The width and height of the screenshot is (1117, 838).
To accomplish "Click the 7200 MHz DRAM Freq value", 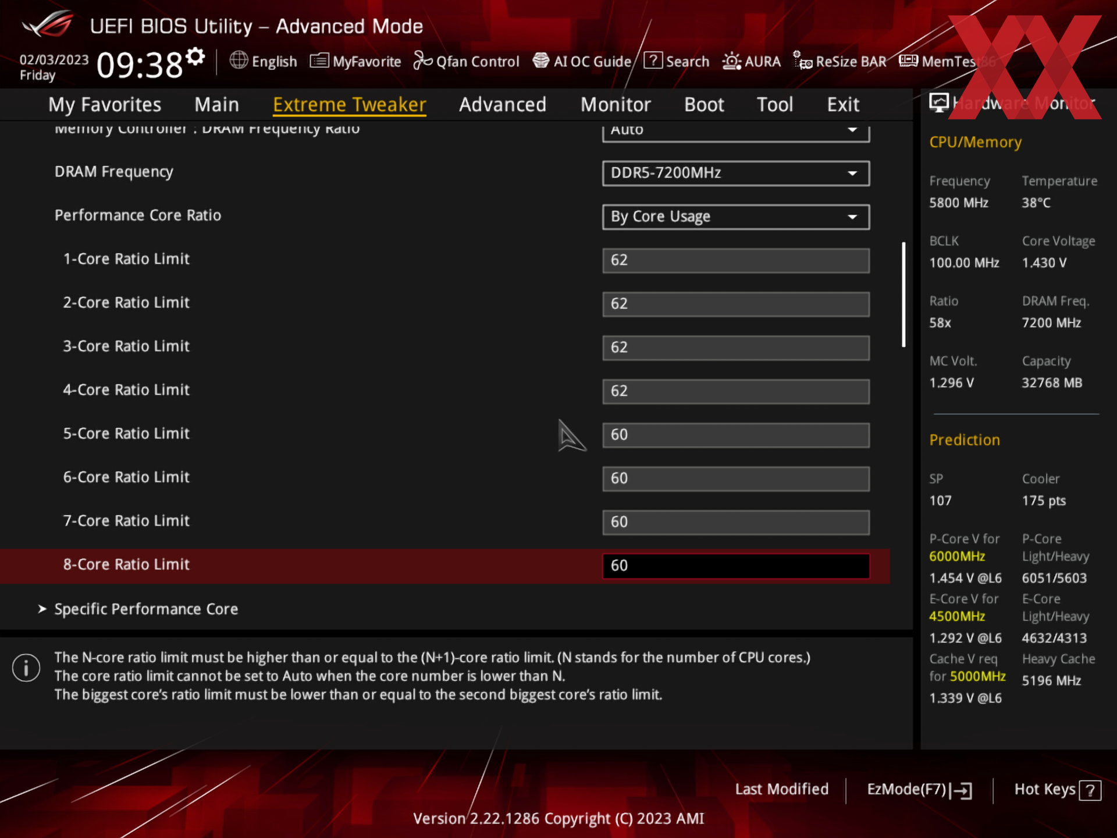I will [x=1051, y=323].
